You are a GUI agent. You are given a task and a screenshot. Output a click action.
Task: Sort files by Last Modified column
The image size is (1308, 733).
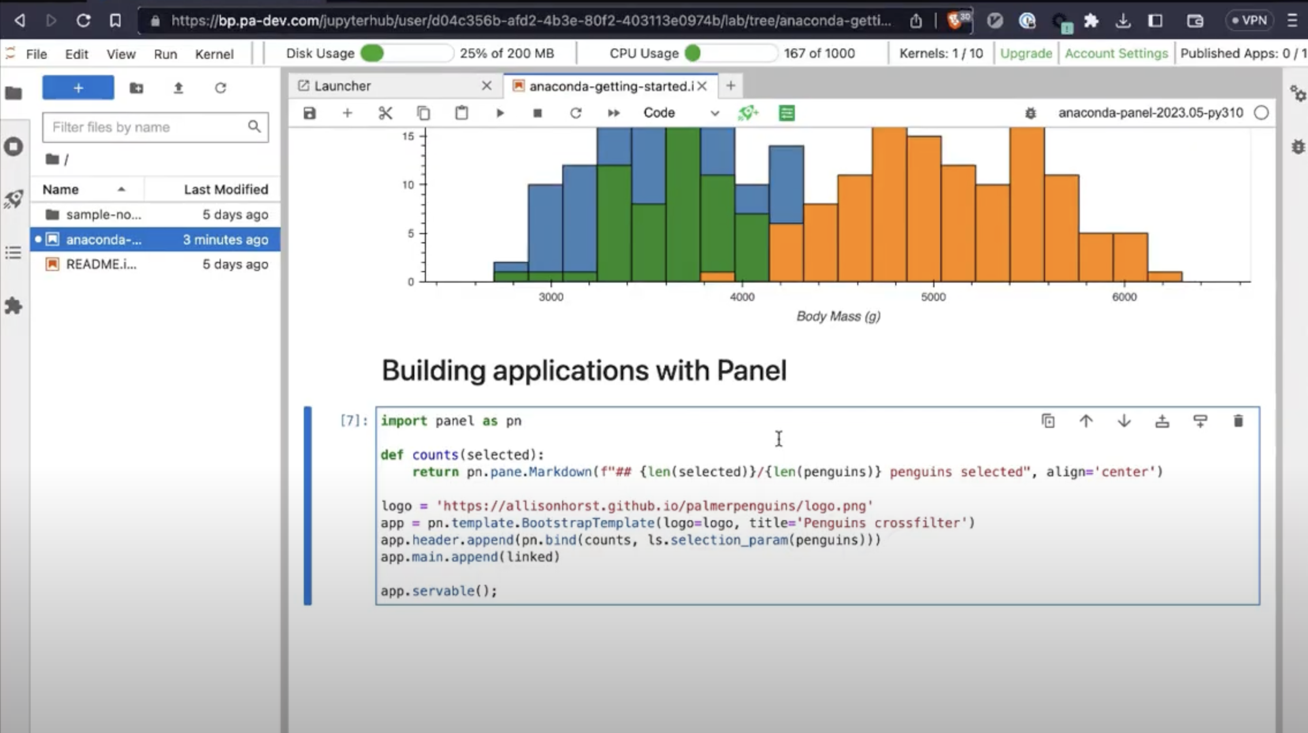click(213, 189)
